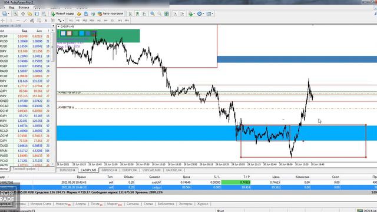
Task: Zoom out on the chart
Action: [160, 14]
